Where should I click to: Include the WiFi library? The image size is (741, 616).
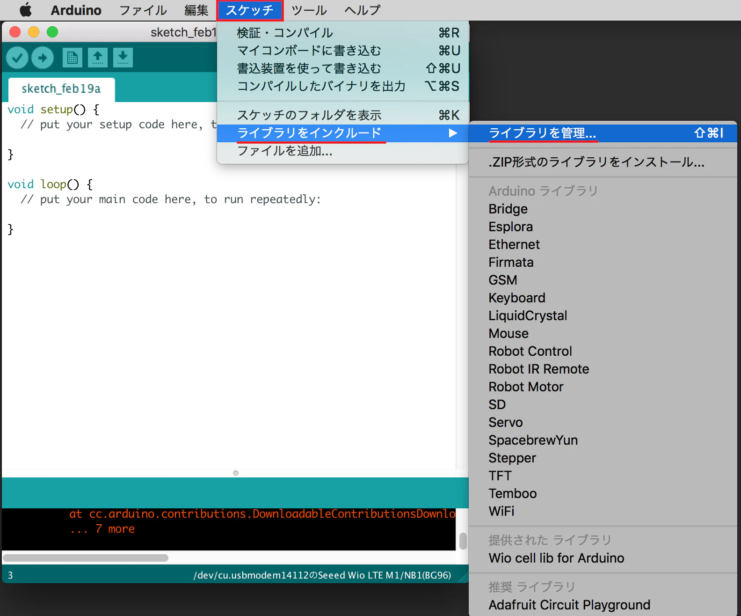603,511
